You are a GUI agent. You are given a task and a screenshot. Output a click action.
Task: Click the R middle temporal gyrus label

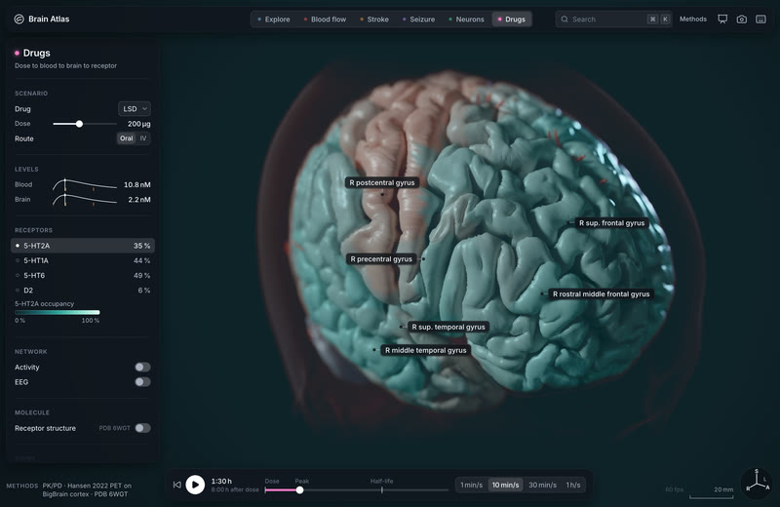(x=426, y=350)
